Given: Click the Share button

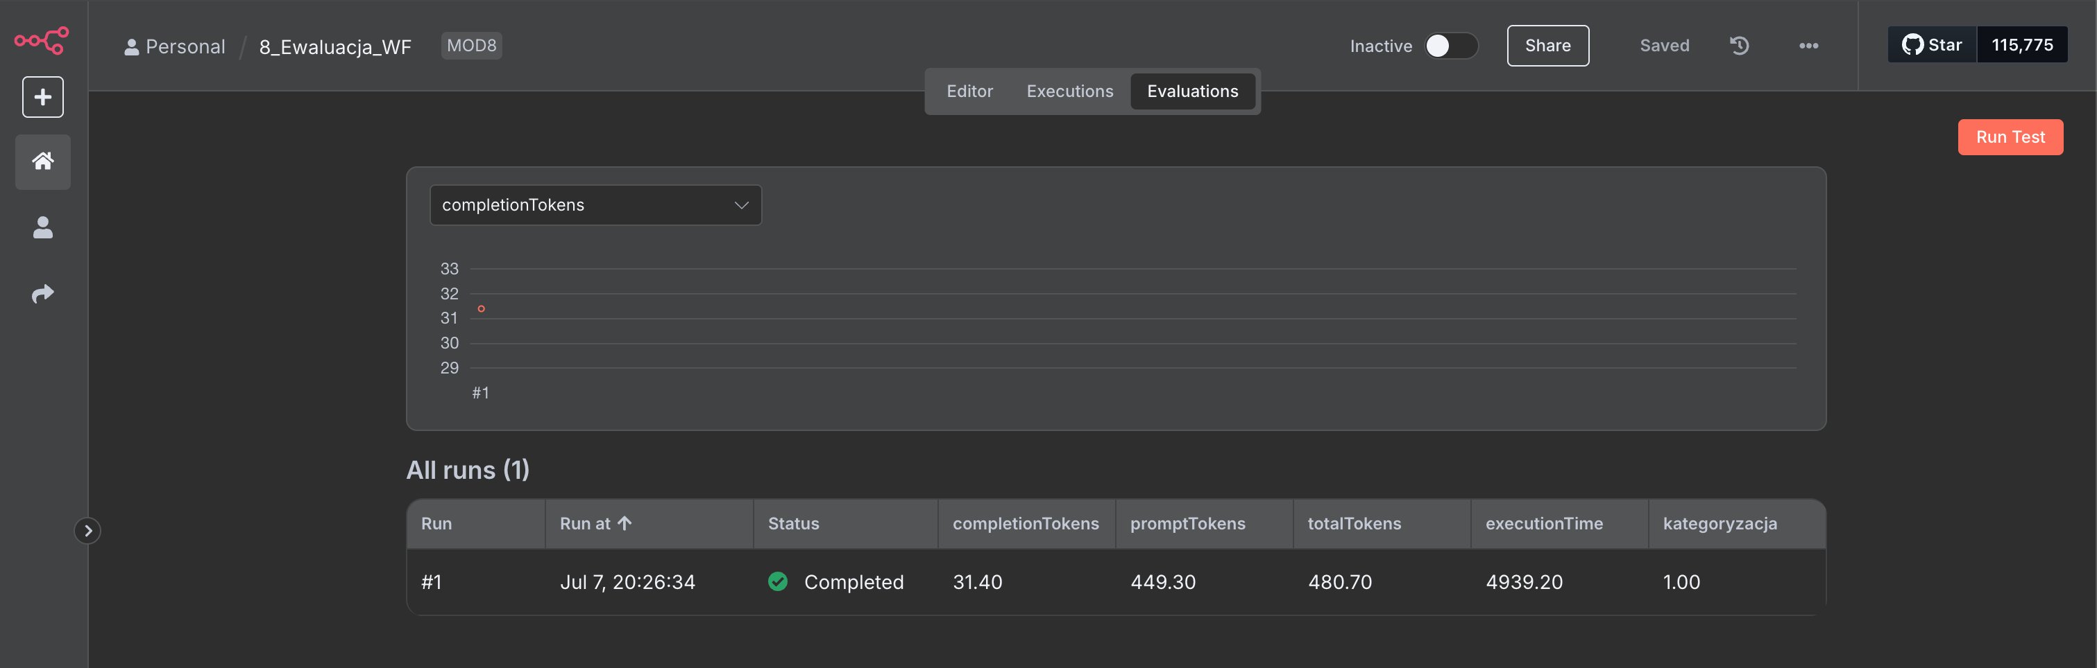Looking at the screenshot, I should [x=1547, y=46].
